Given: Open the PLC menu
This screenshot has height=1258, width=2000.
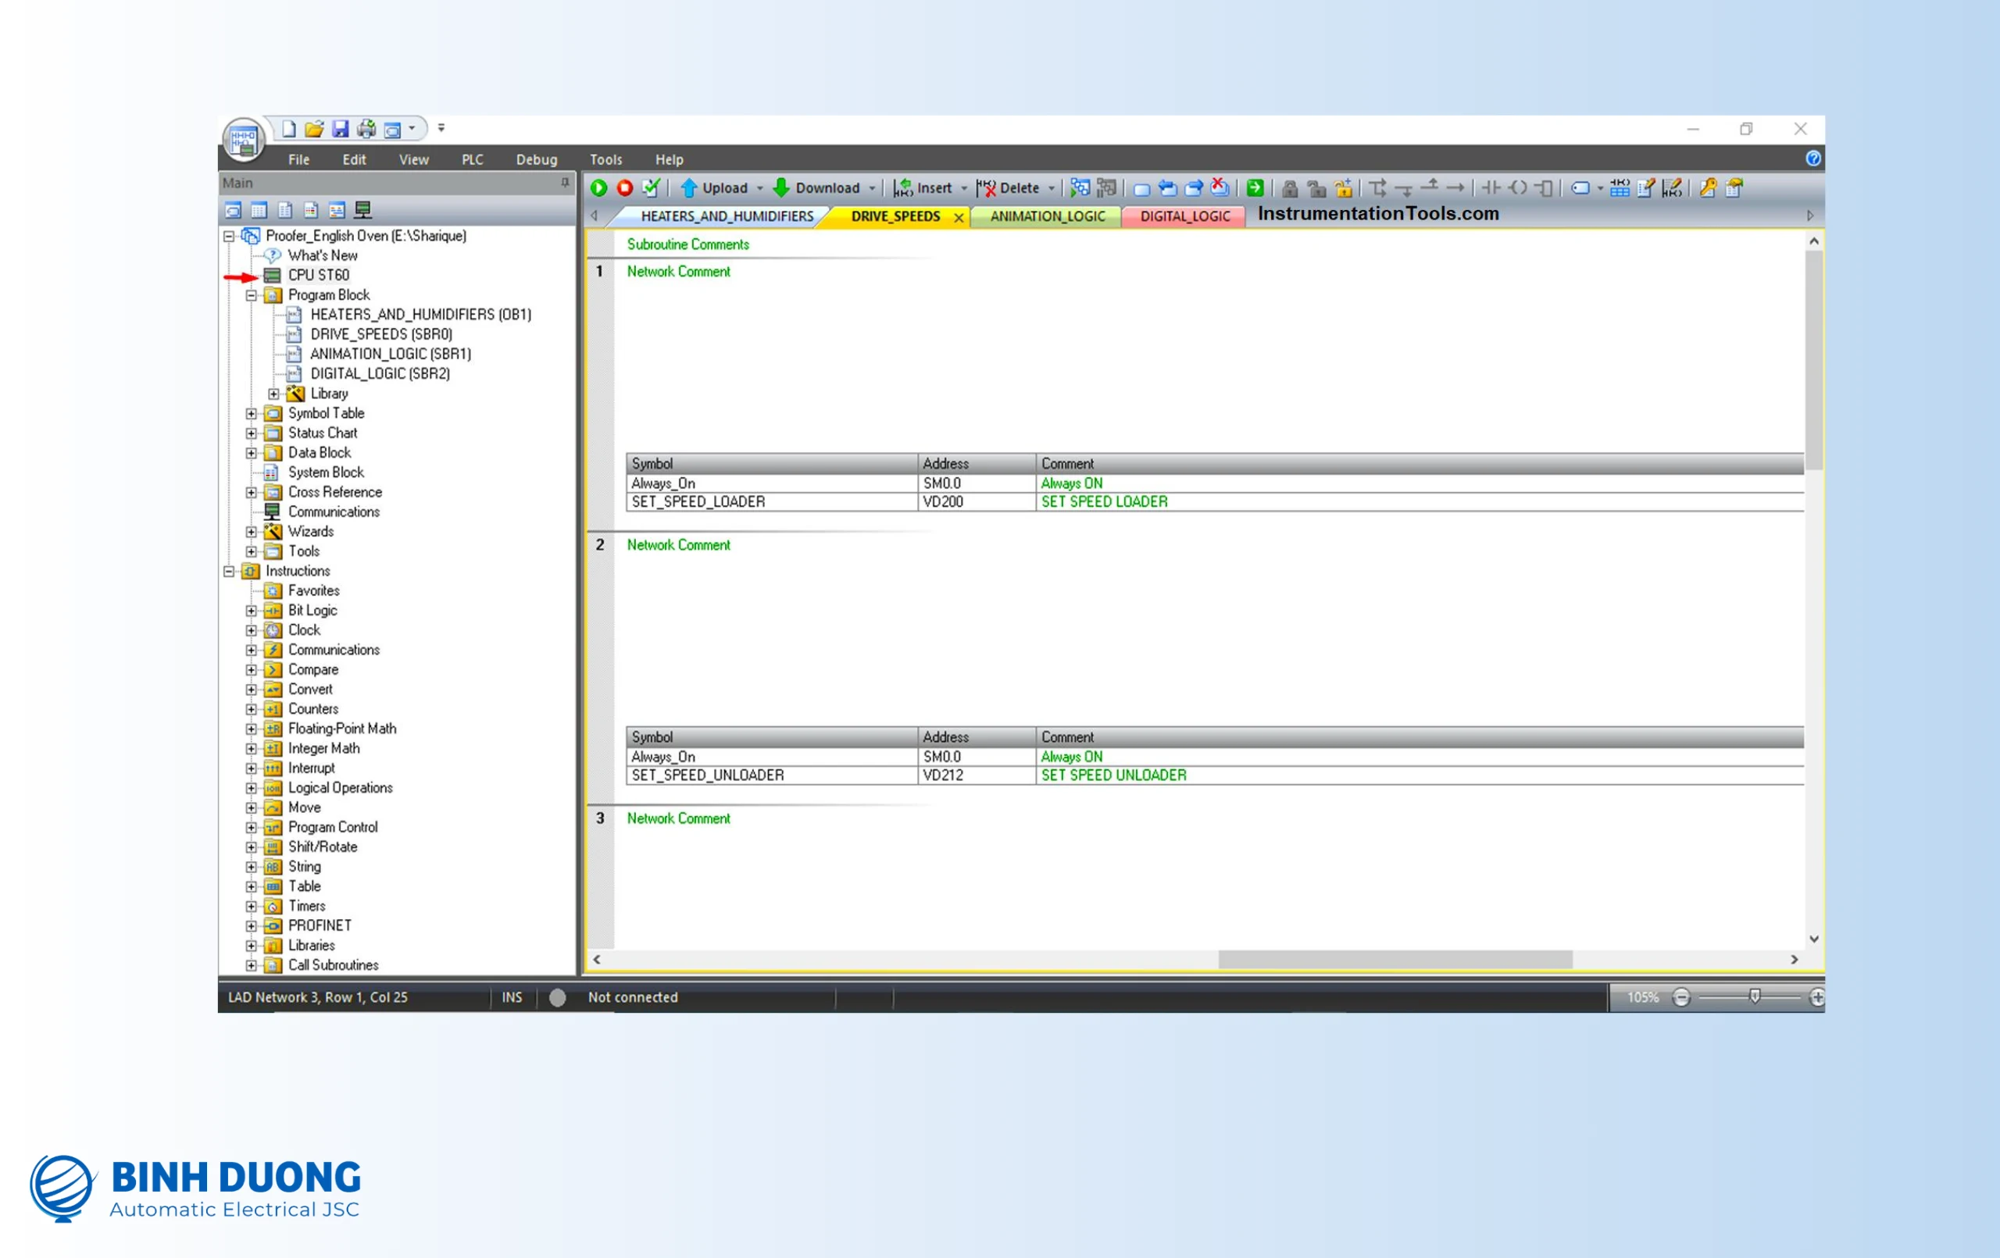Looking at the screenshot, I should pos(473,159).
